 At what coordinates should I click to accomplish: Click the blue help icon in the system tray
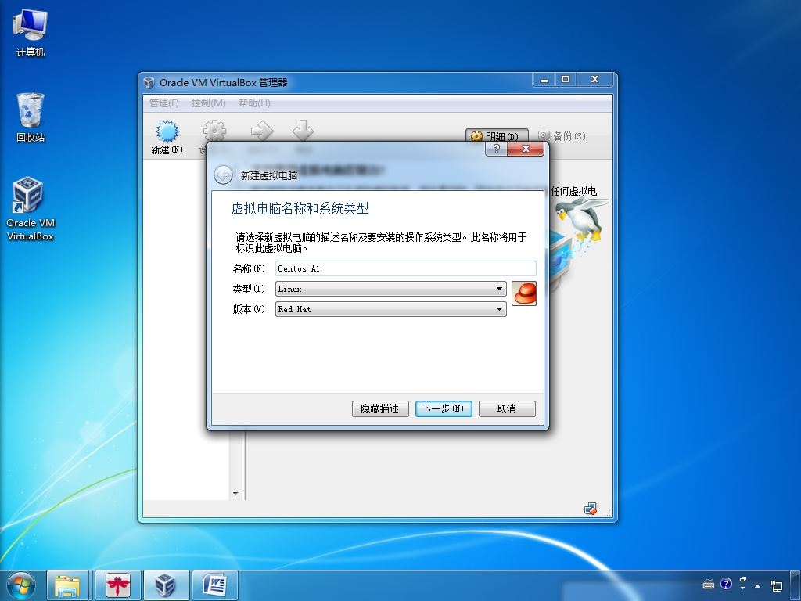726,584
